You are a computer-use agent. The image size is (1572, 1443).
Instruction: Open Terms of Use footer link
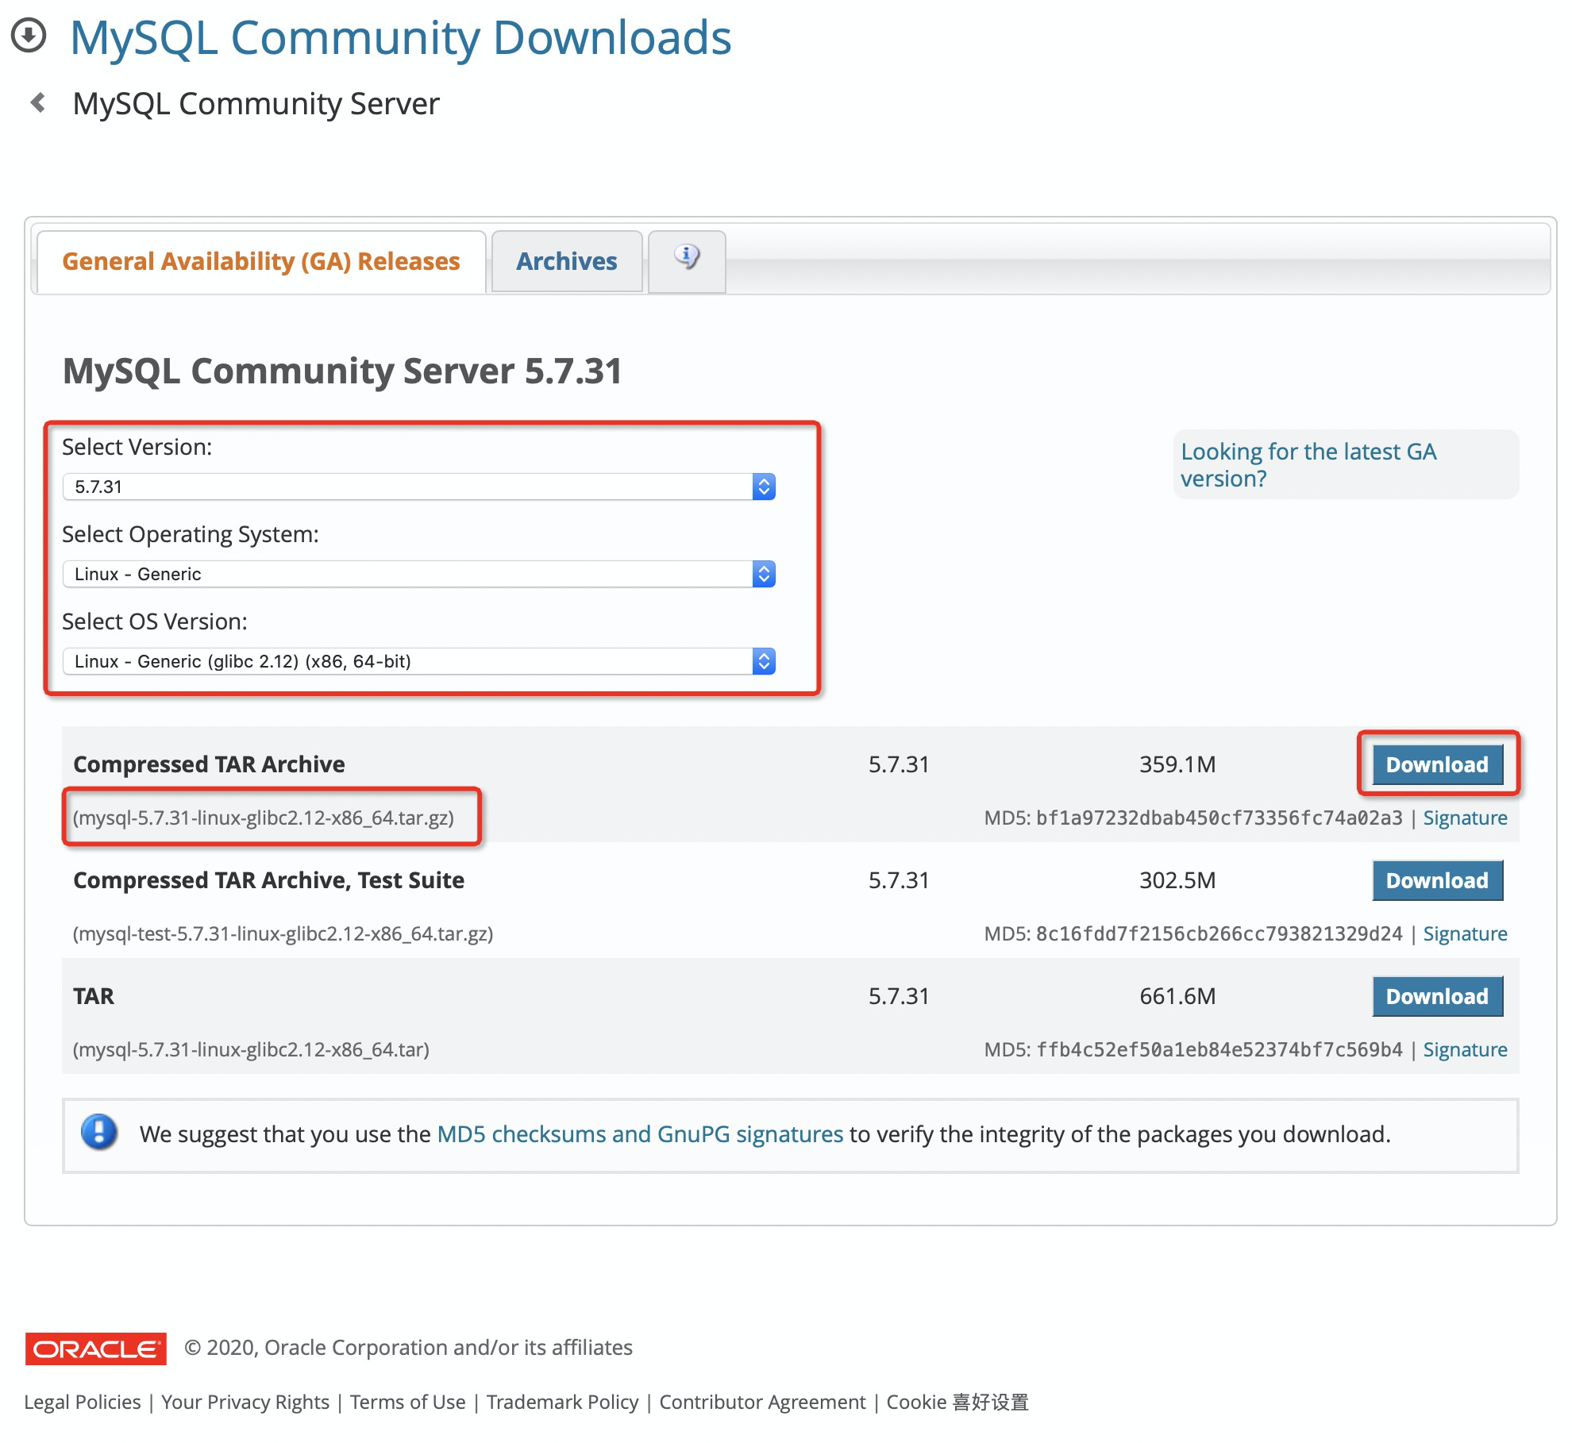click(x=407, y=1403)
